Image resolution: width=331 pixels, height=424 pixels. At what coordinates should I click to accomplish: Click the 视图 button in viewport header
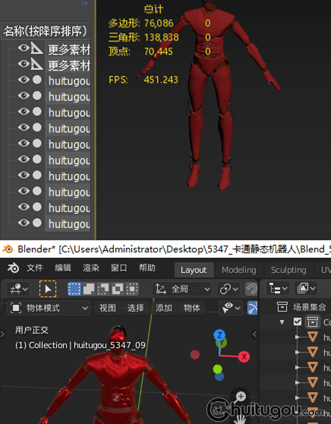coord(107,308)
